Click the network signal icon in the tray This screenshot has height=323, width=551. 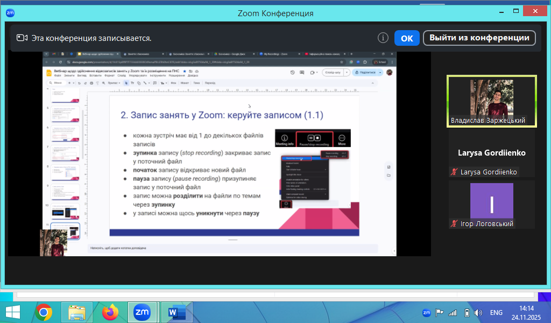pyautogui.click(x=453, y=312)
